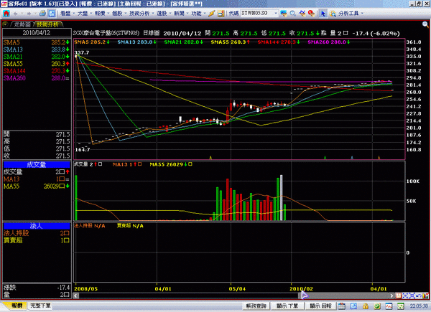
Task: Open the 看盤 menu
Action: pos(66,13)
